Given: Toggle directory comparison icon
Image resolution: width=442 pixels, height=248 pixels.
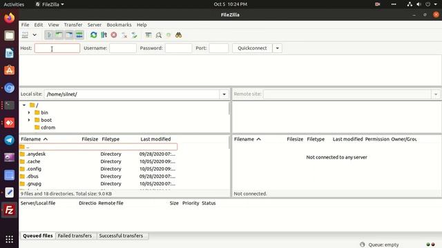Looking at the screenshot, I should pyautogui.click(x=158, y=35).
